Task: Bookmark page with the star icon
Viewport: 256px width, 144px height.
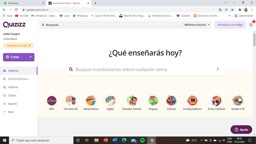Action: [x=232, y=10]
